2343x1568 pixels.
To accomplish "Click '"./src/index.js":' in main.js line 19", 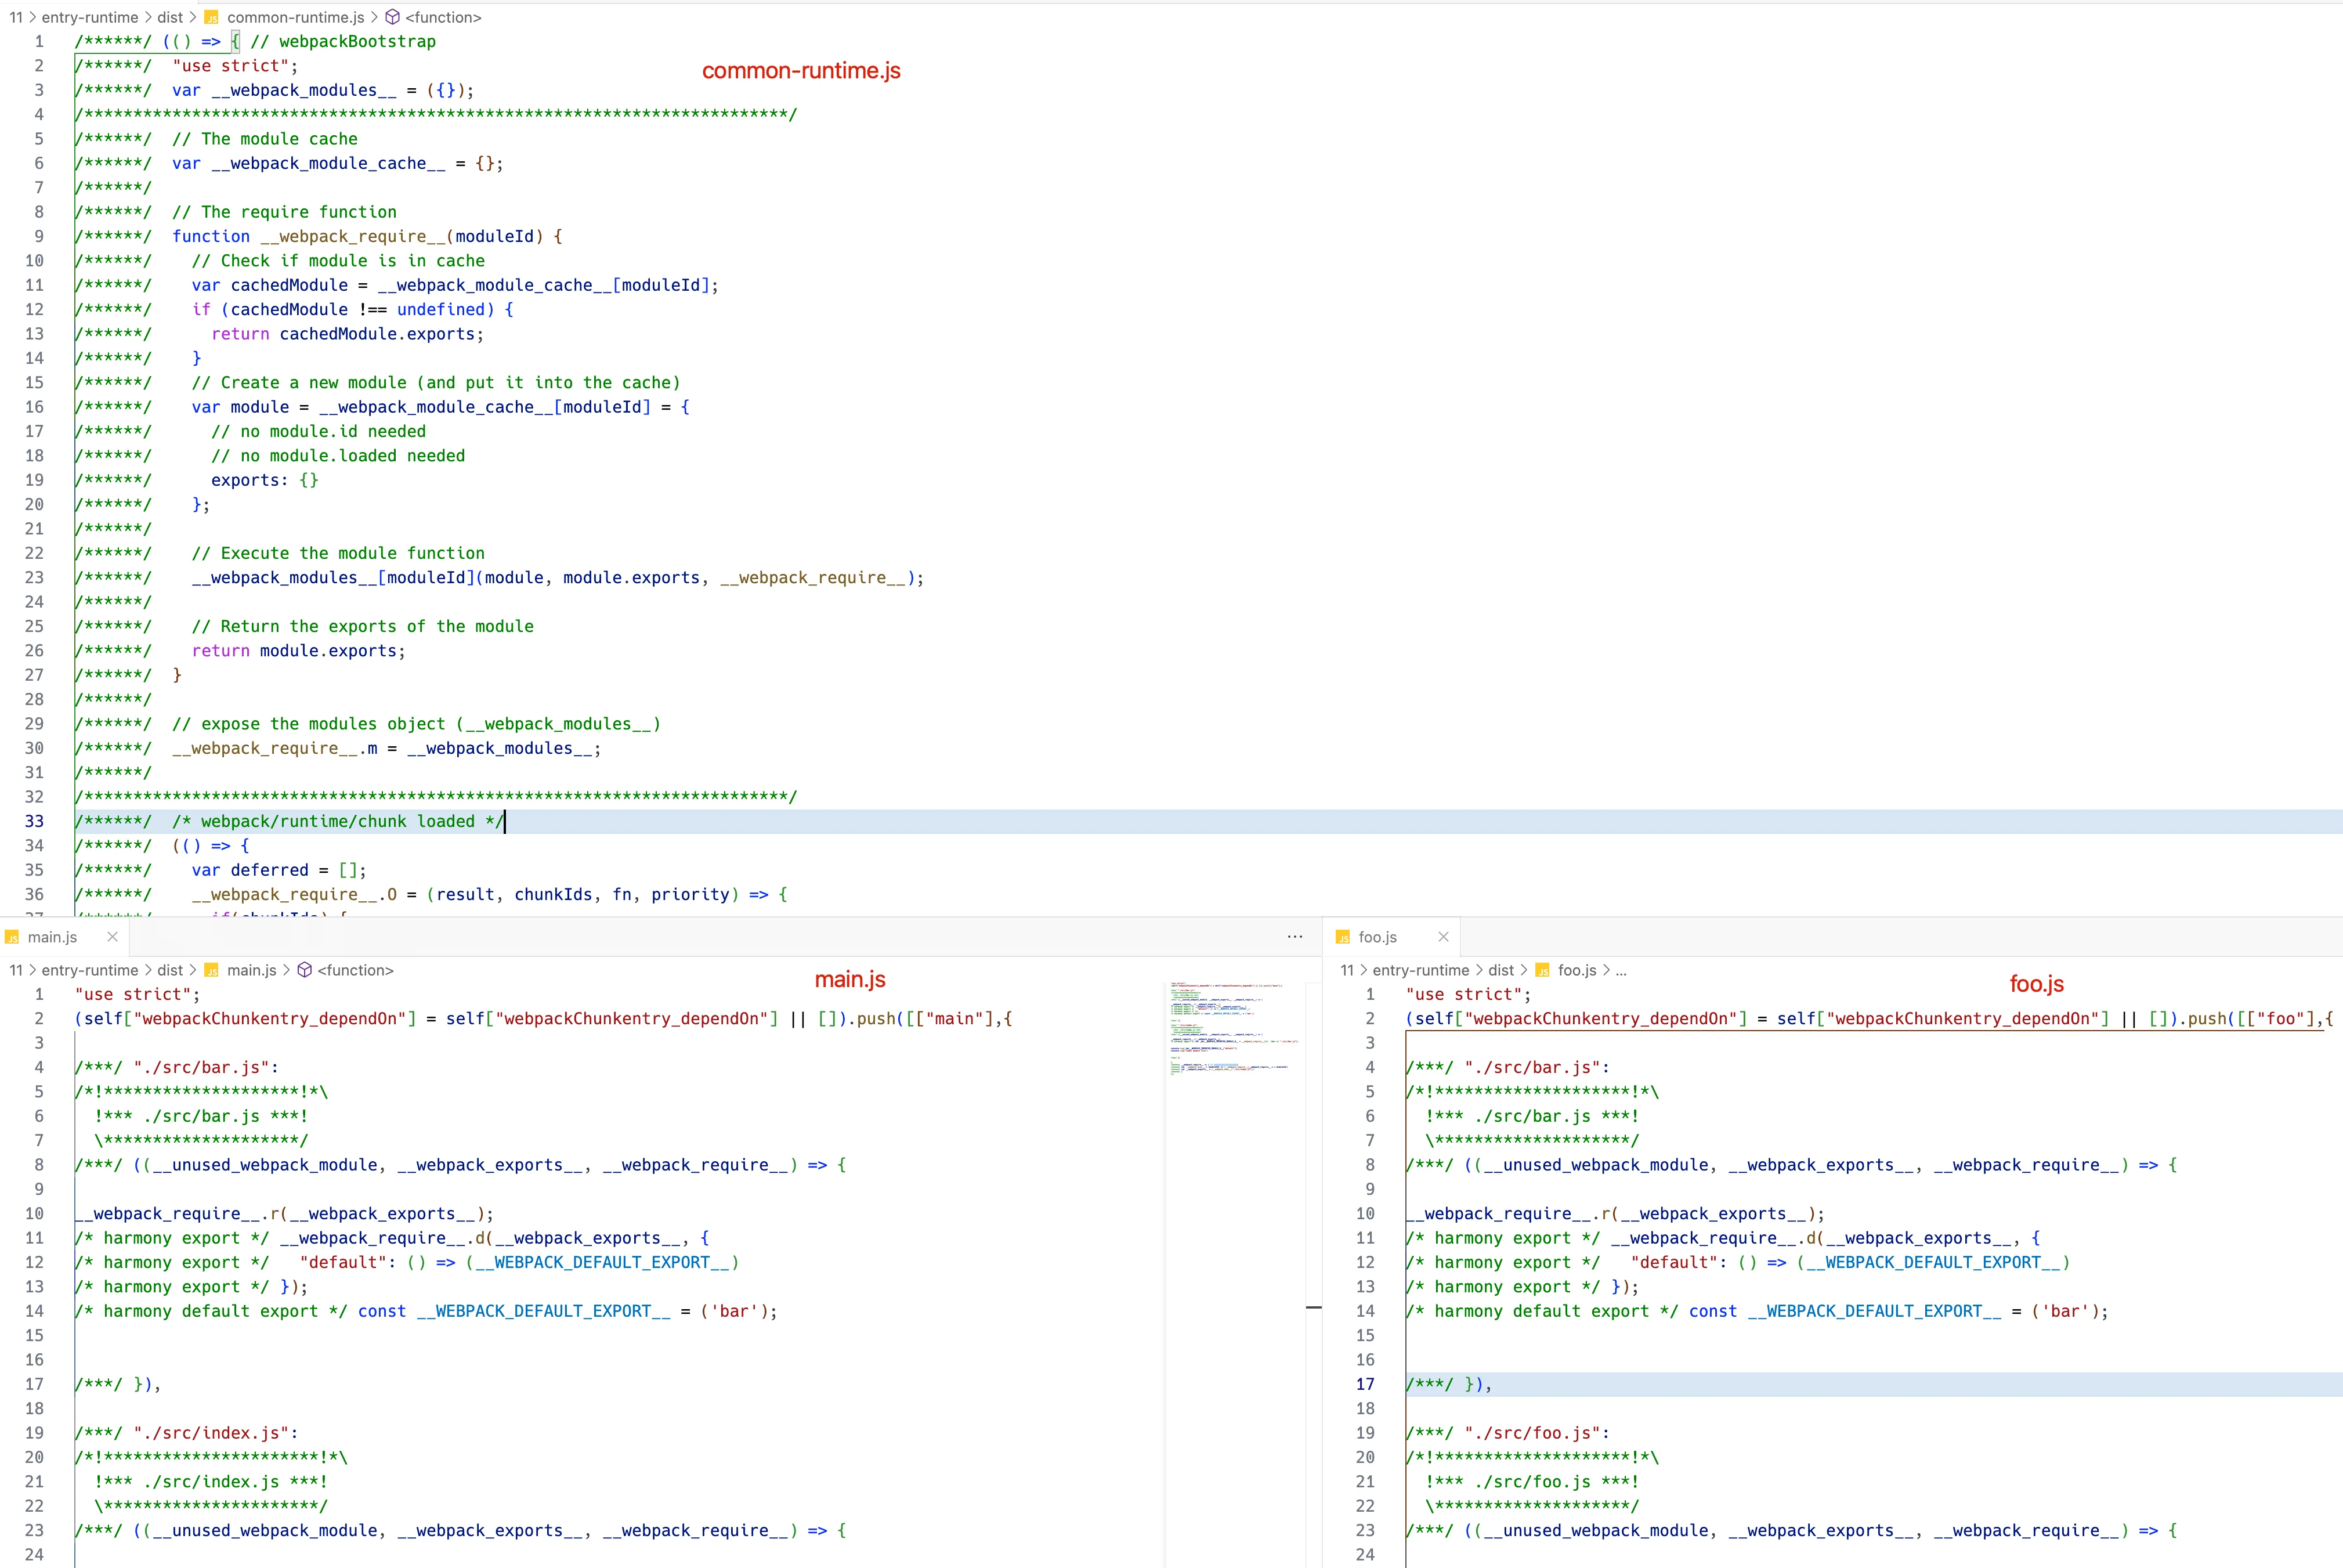I will tap(216, 1433).
